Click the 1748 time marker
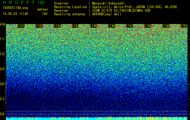 [148, 26]
